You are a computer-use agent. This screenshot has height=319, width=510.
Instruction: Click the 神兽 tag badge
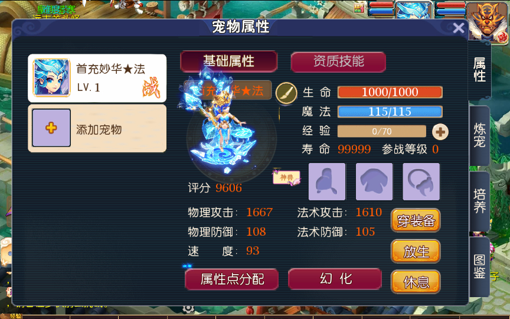tap(286, 177)
